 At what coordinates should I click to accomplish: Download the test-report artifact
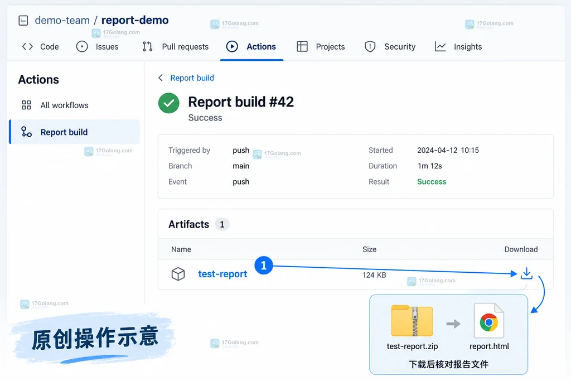526,273
